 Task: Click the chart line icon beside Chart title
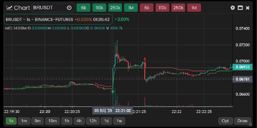coord(10,8)
